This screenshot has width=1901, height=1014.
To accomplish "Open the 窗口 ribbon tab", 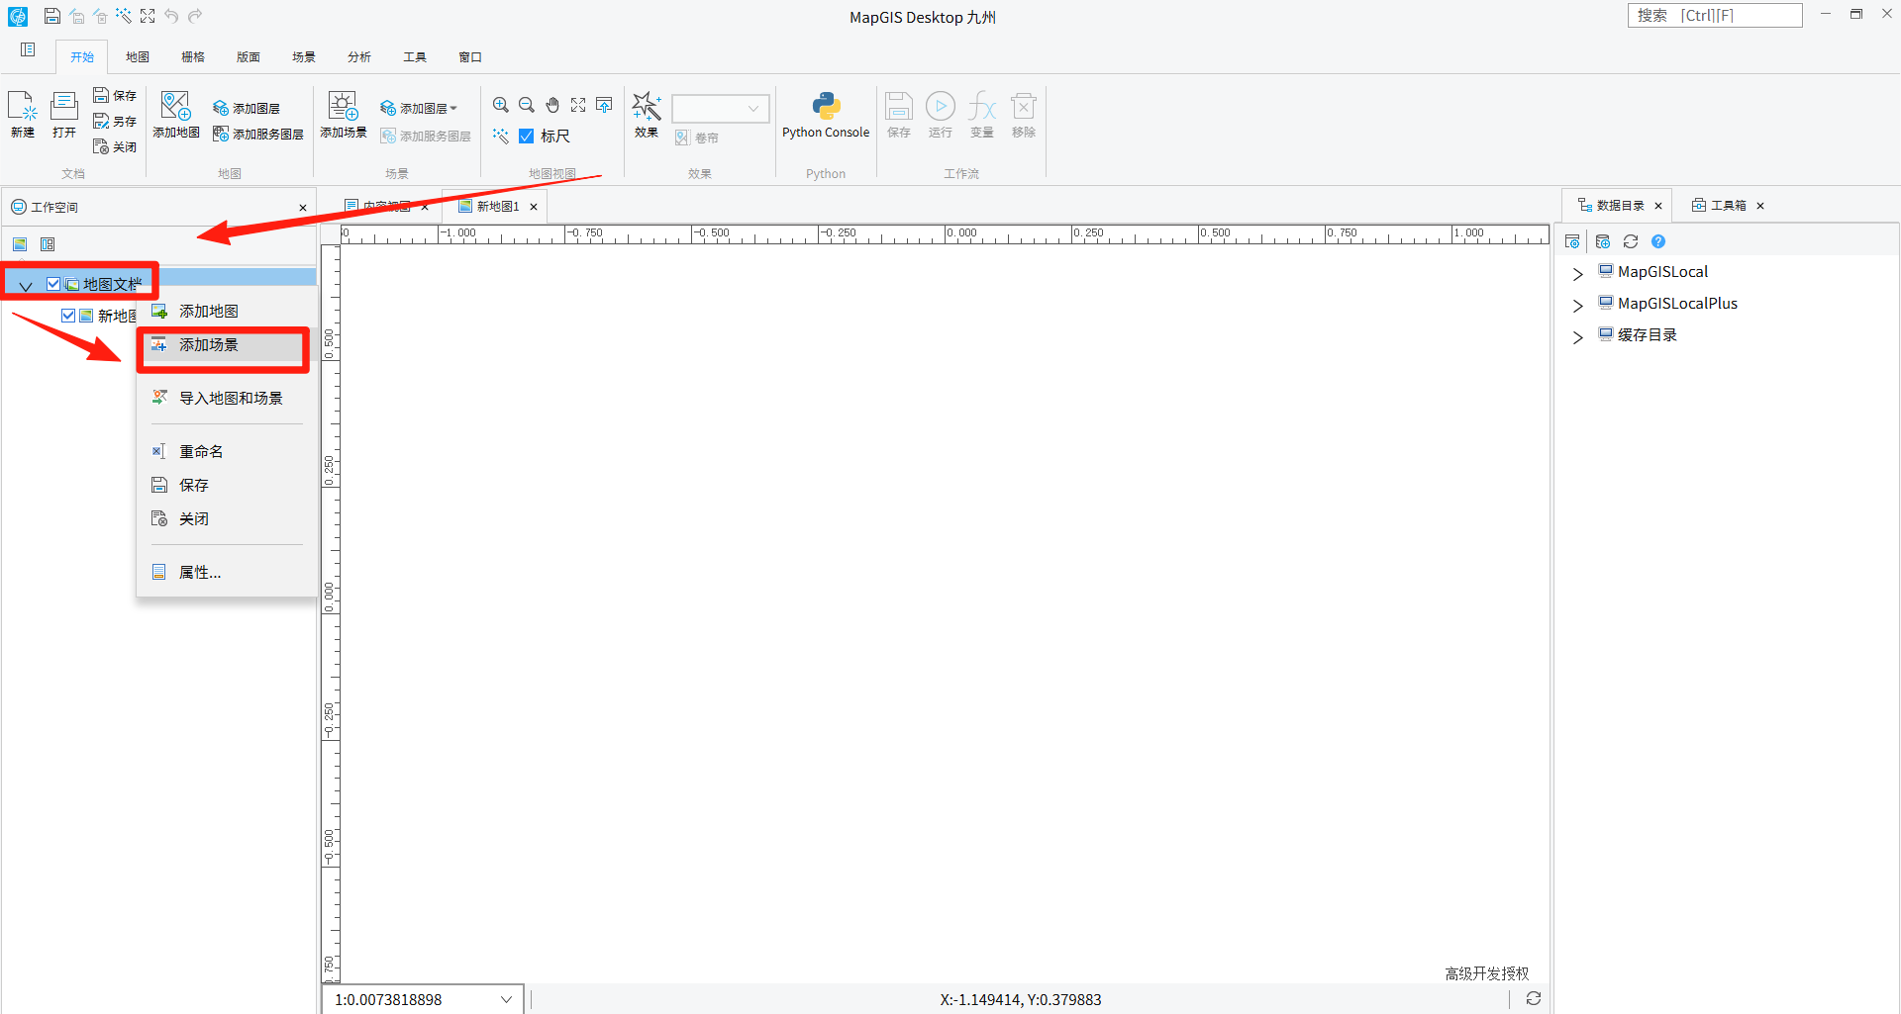I will (470, 57).
